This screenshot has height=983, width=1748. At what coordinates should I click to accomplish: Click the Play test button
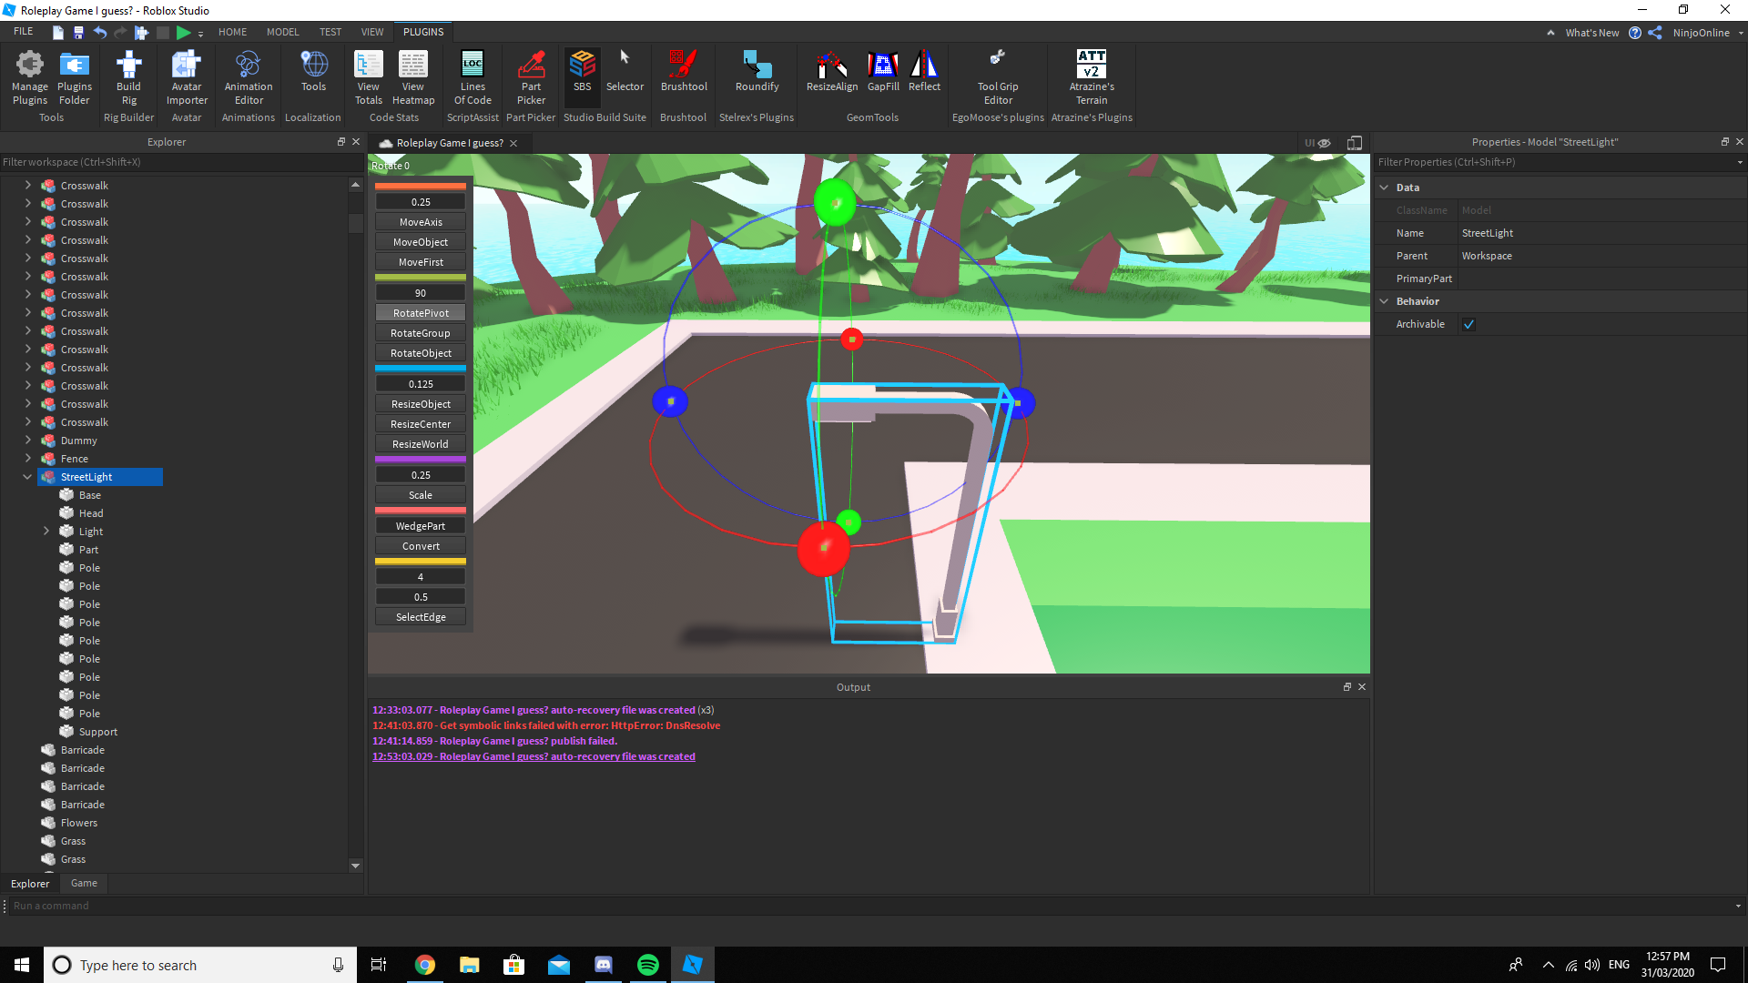pos(183,32)
